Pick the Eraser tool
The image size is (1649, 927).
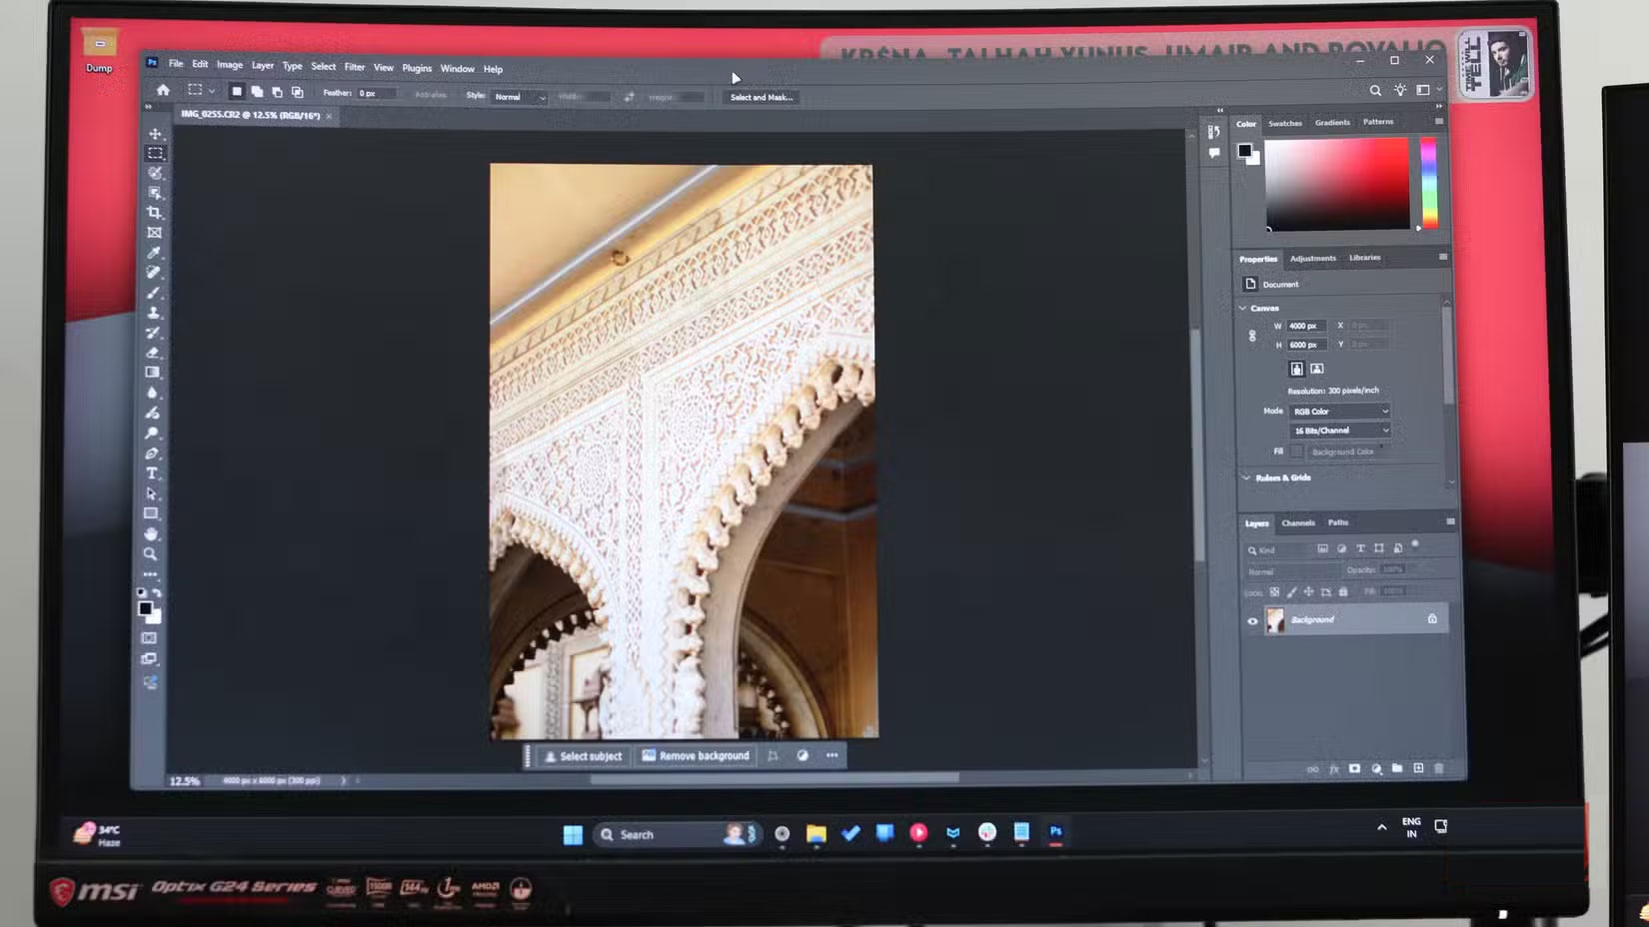(153, 354)
